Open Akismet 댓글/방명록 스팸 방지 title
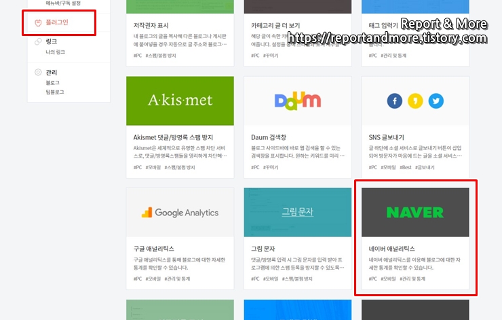 pyautogui.click(x=173, y=137)
